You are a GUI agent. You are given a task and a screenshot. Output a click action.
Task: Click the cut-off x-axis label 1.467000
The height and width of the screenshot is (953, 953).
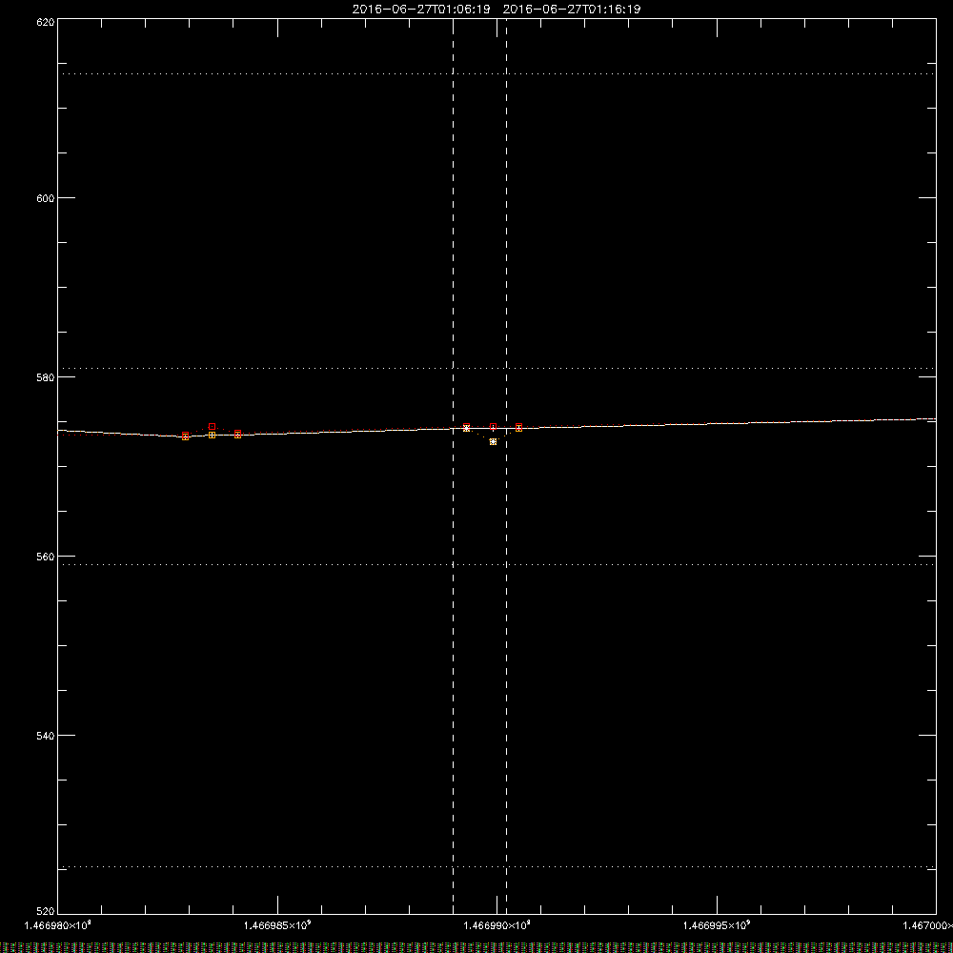point(927,925)
